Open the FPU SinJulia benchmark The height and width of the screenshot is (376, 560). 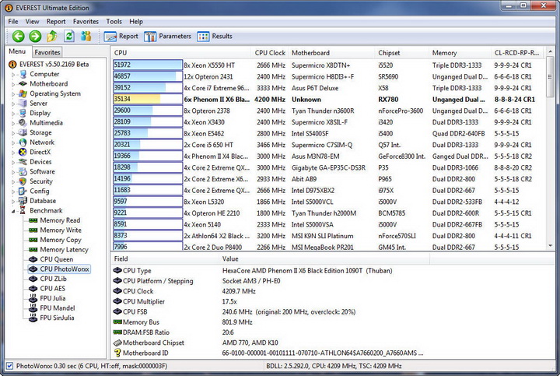[52, 318]
